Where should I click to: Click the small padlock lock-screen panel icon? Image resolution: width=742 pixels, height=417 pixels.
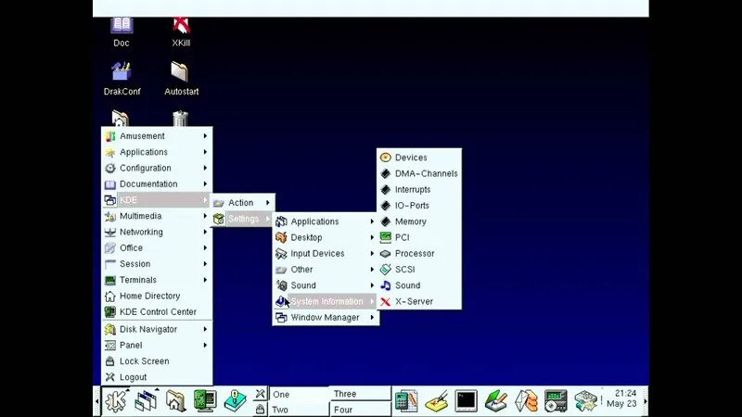tap(260, 409)
